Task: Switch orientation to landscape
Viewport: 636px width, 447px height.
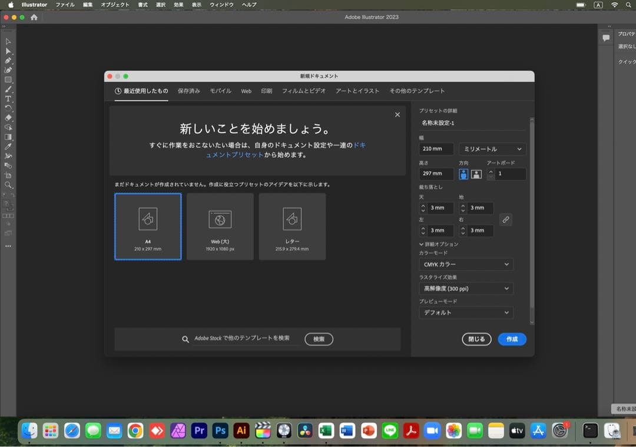Action: [476, 174]
